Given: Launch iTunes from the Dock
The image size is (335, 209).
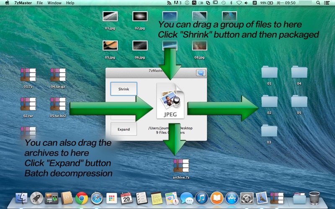Looking at the screenshot, I should pos(202,198).
